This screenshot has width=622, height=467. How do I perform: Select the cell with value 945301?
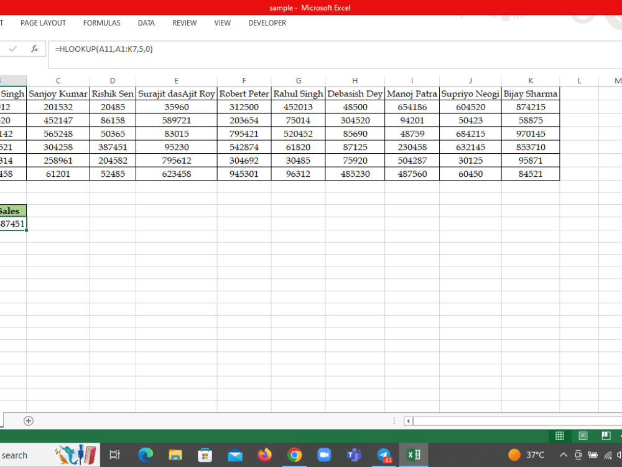(244, 174)
